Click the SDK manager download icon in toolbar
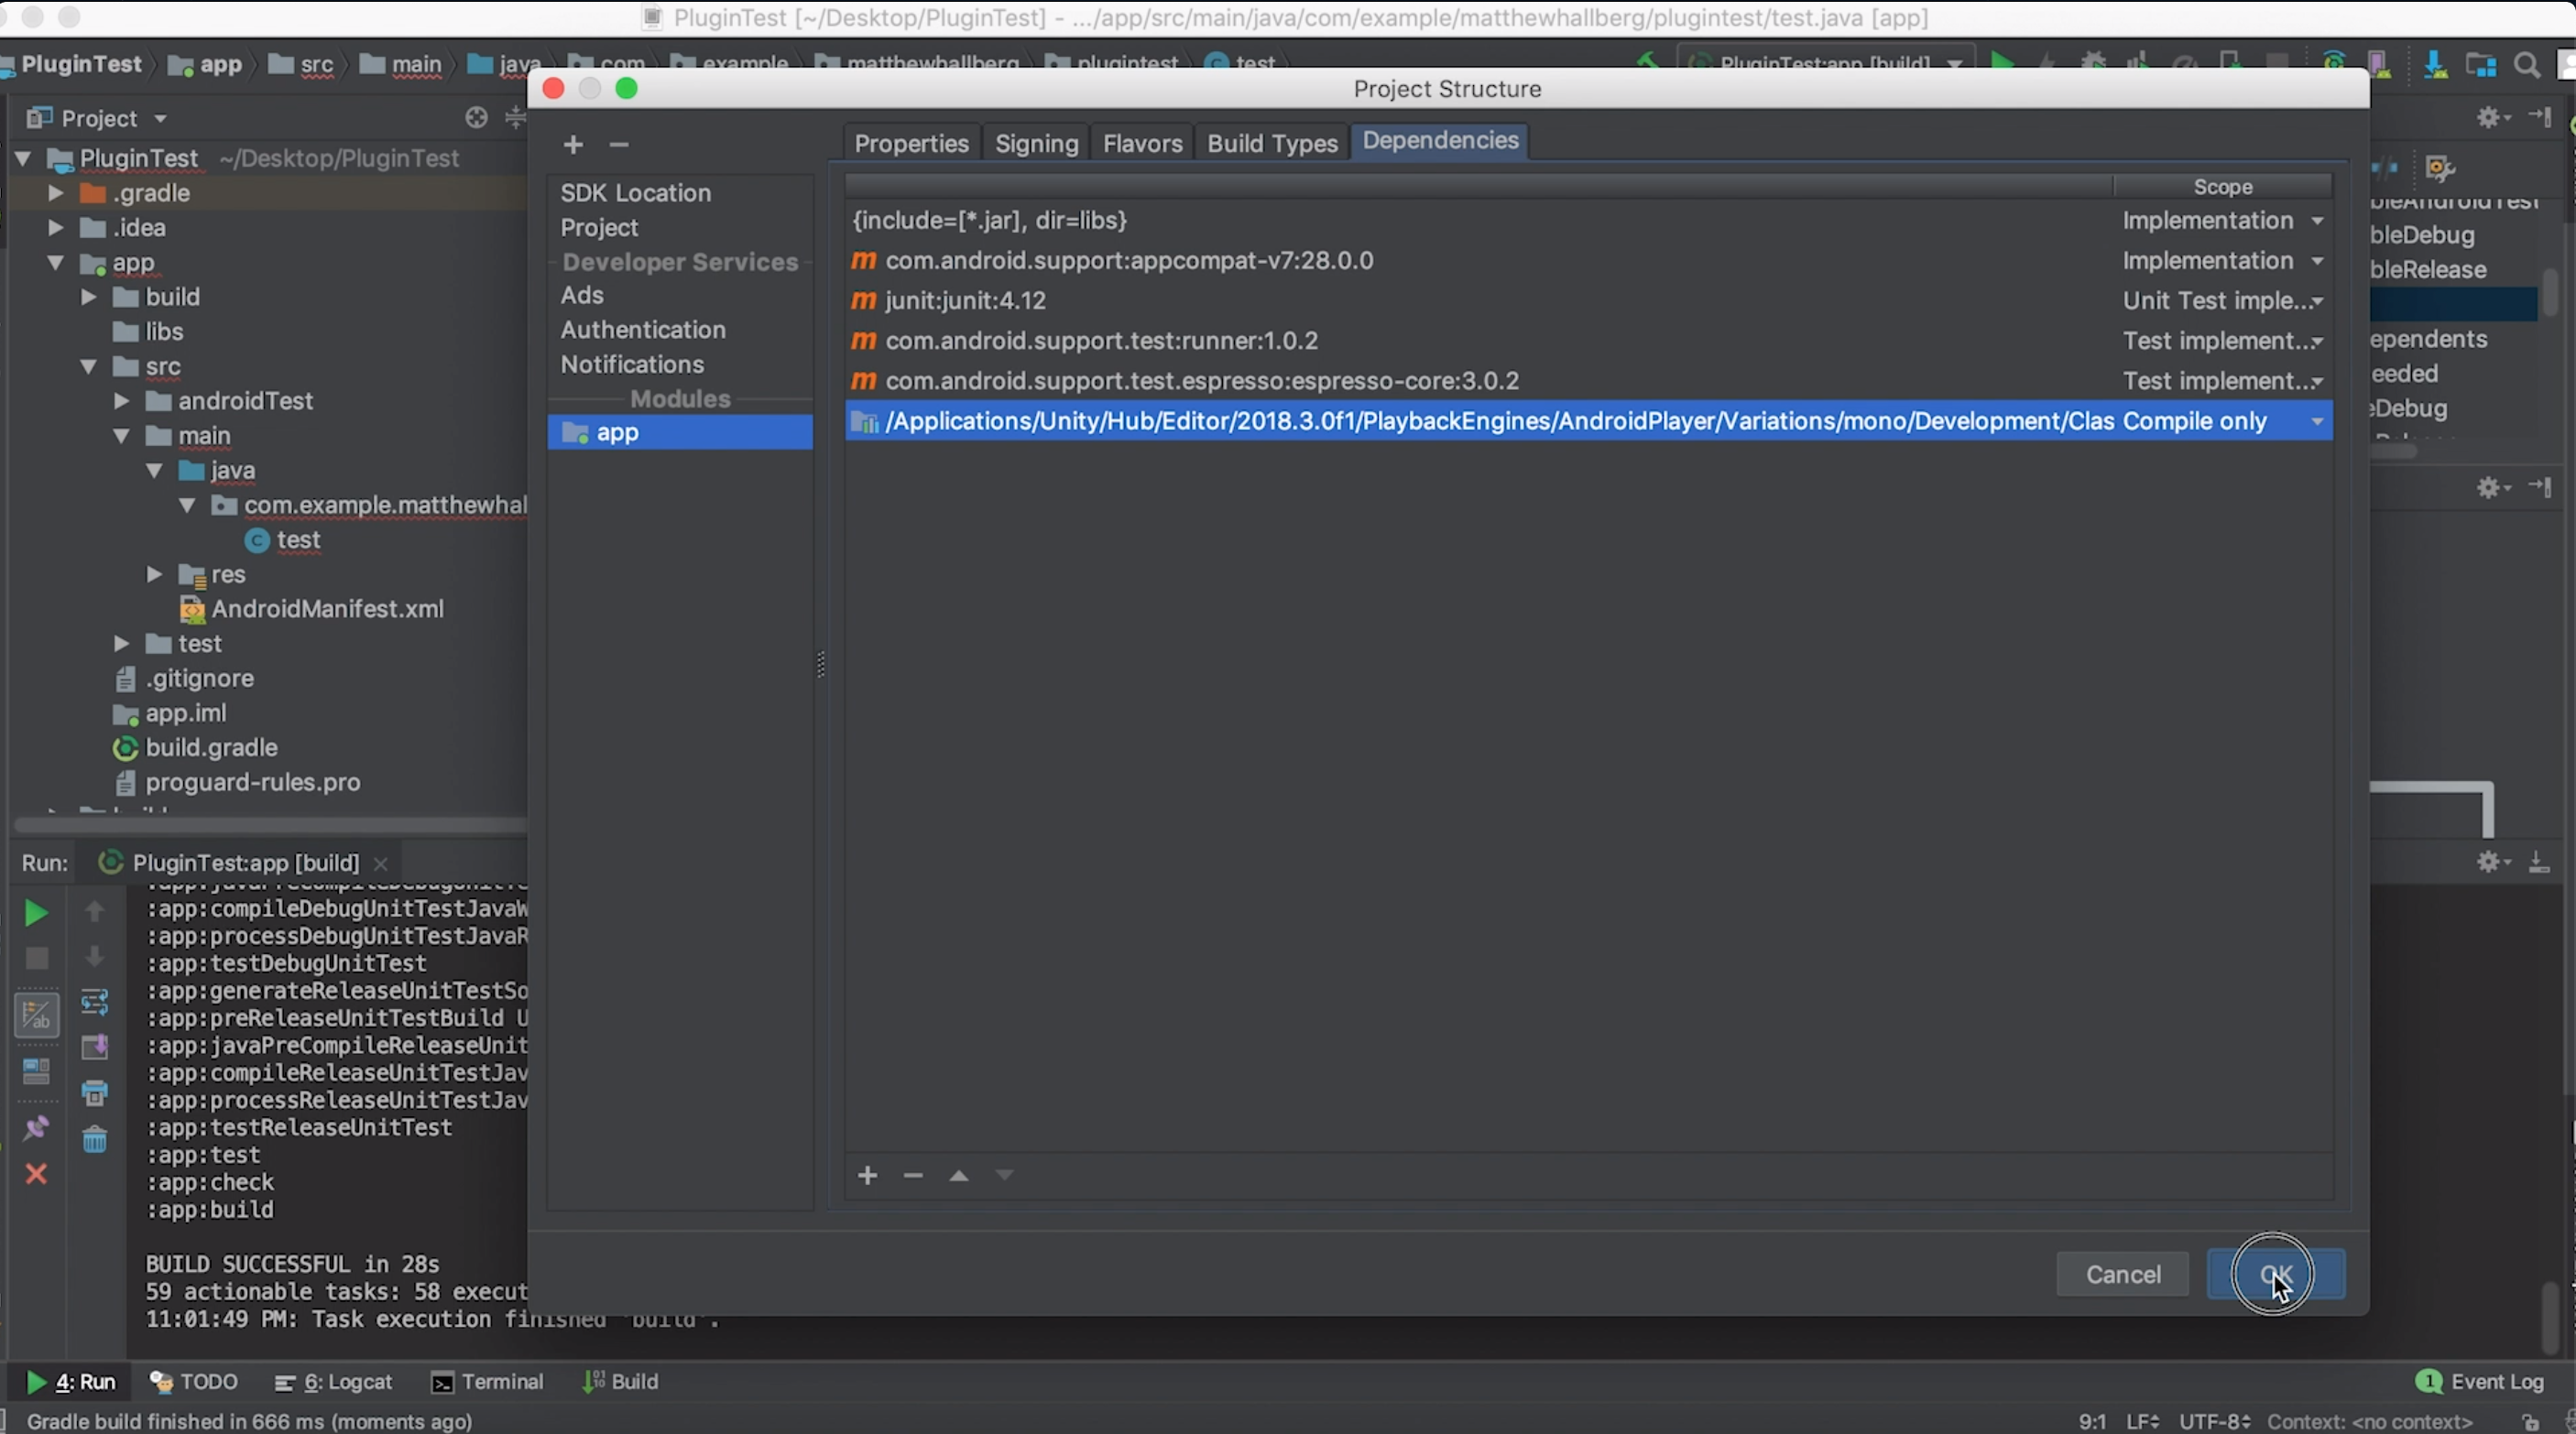2576x1434 pixels. tap(2434, 66)
